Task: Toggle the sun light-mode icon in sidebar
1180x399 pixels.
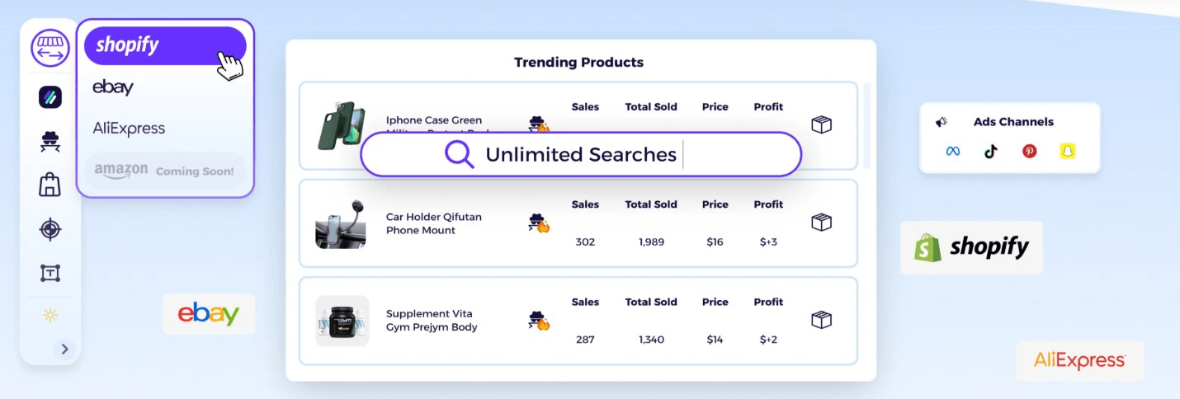Action: (x=50, y=316)
